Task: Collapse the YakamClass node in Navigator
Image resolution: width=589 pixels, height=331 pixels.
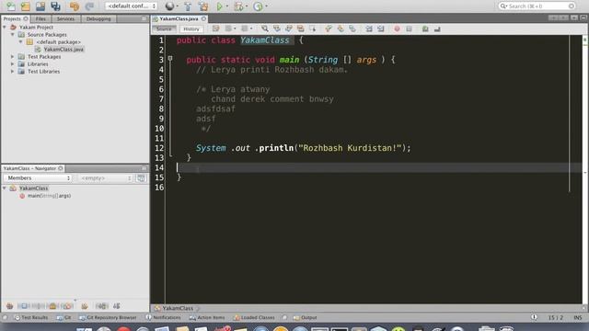Action: point(5,188)
